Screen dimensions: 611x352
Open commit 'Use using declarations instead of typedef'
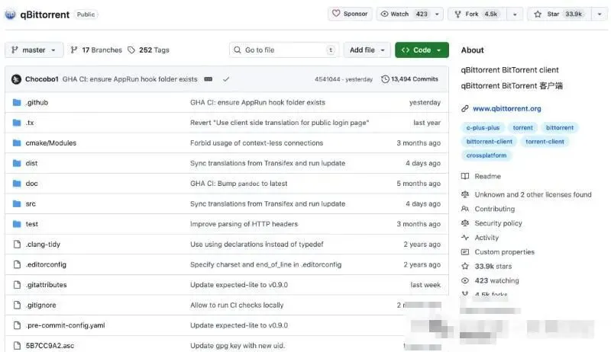[x=257, y=245]
